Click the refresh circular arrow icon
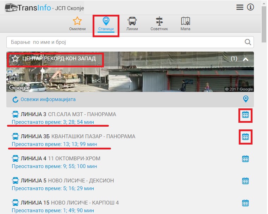The height and width of the screenshot is (214, 268). pyautogui.click(x=15, y=99)
